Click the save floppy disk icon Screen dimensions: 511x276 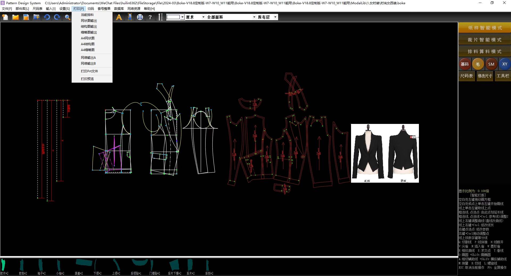click(26, 17)
